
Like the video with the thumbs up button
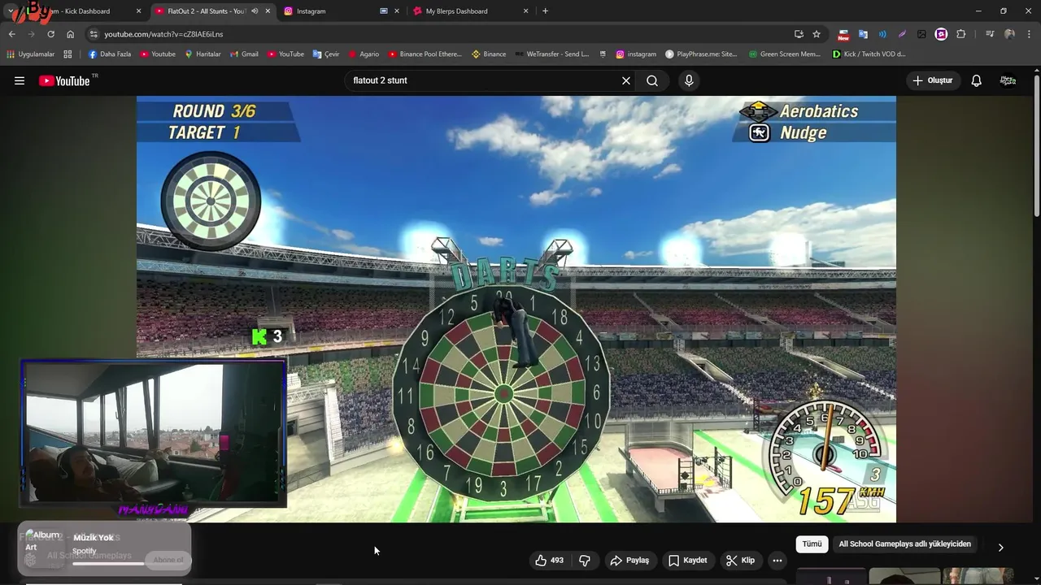tap(549, 560)
